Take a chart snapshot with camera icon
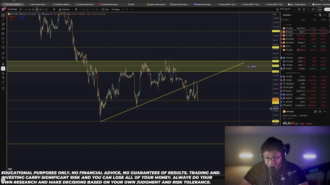Screen dimensions: 330x185 tap(313, 9)
